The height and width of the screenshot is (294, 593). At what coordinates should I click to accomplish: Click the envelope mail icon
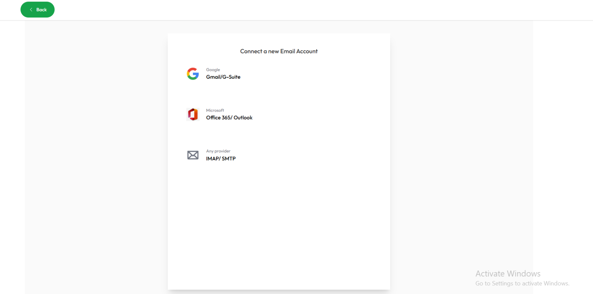(x=193, y=155)
